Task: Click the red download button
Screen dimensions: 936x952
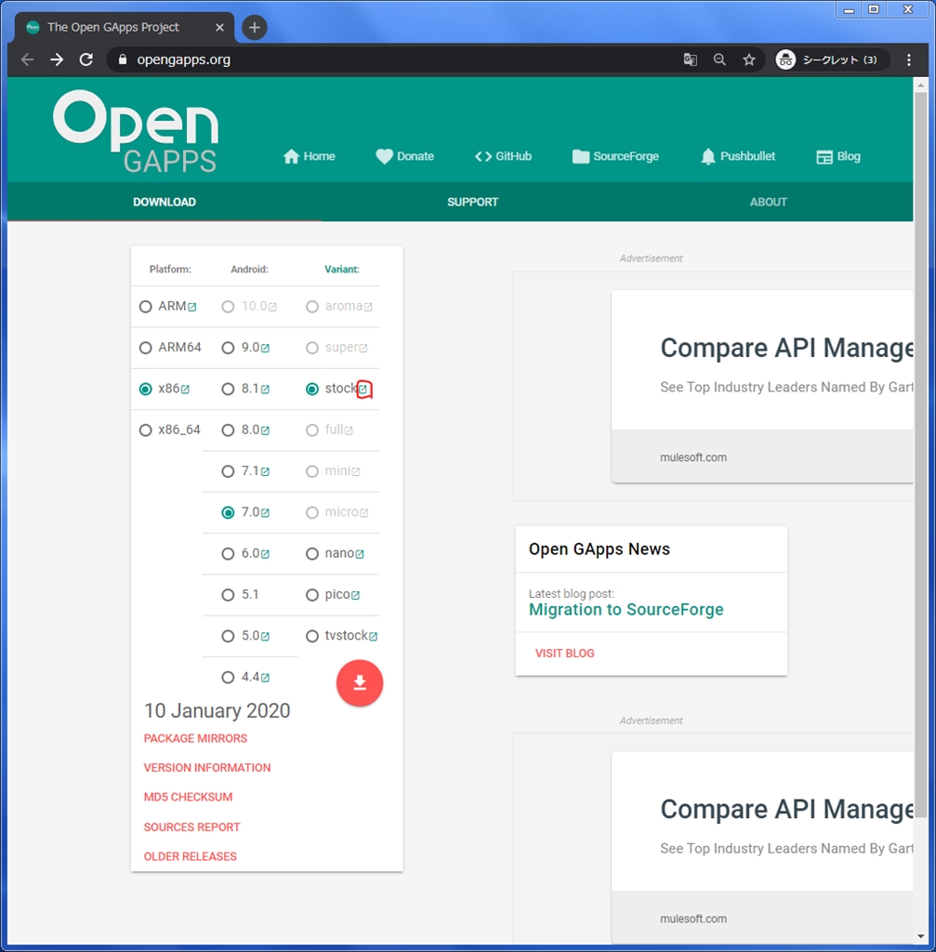Action: pyautogui.click(x=360, y=683)
